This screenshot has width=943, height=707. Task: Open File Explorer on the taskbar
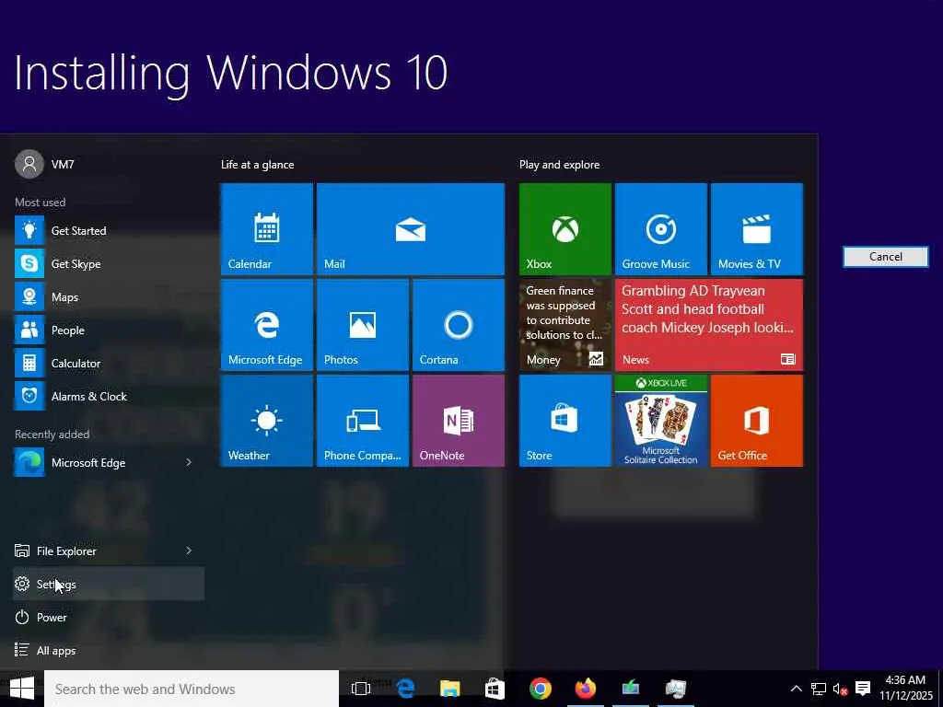[x=449, y=689]
